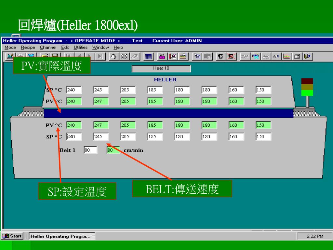Viewport: 333px width, 250px height.
Task: Click Belt 1 green actual speed 80
Action: coord(113,150)
